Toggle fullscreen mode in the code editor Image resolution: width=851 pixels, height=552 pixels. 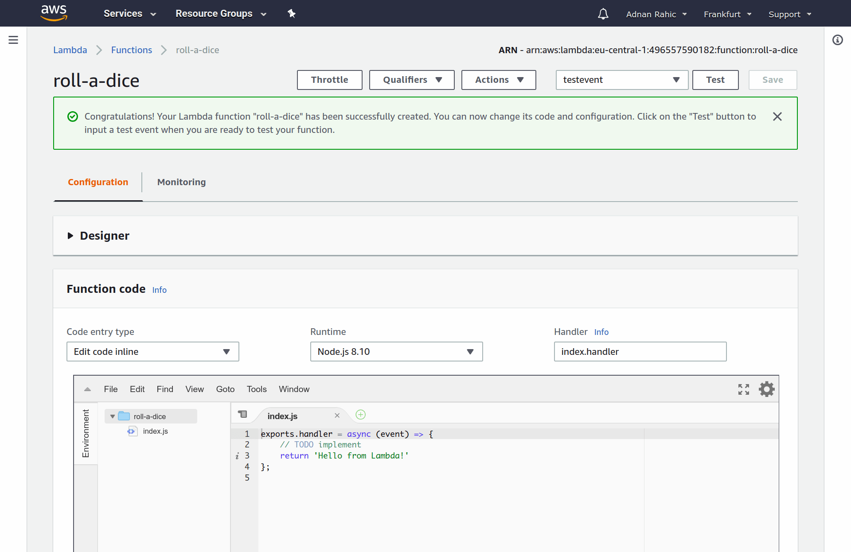pos(744,389)
